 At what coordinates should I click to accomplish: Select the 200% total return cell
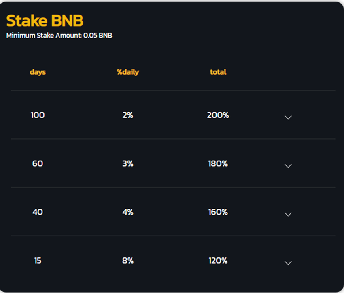pos(218,115)
